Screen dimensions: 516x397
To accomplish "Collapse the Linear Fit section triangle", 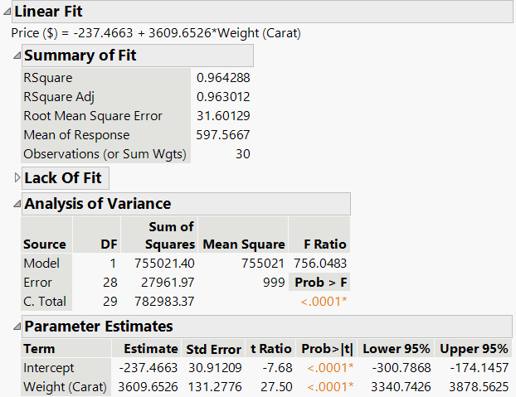I will [7, 12].
